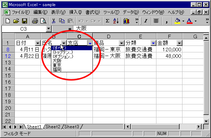Redo action arrow icon
This screenshot has height=138, width=211.
[93, 21]
